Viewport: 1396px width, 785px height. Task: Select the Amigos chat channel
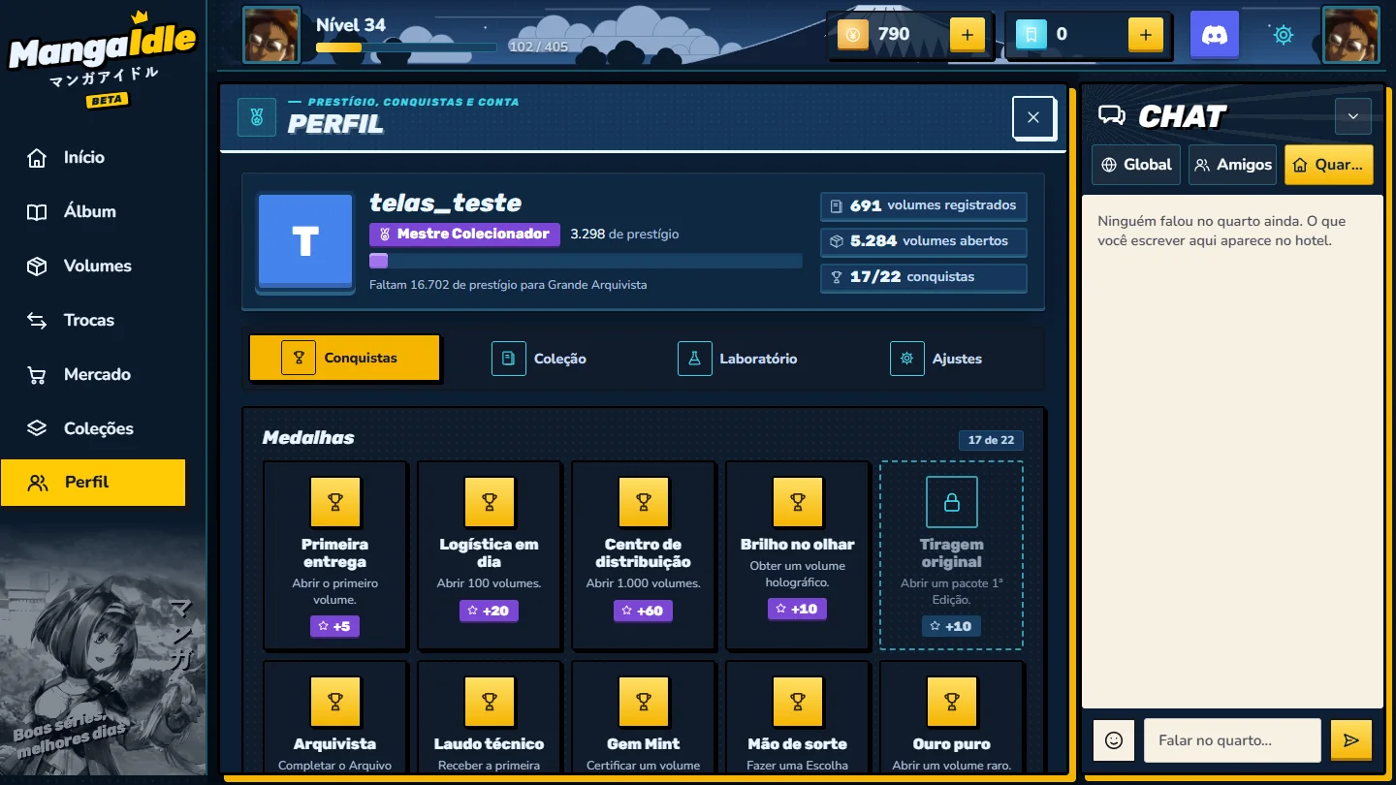(x=1232, y=165)
